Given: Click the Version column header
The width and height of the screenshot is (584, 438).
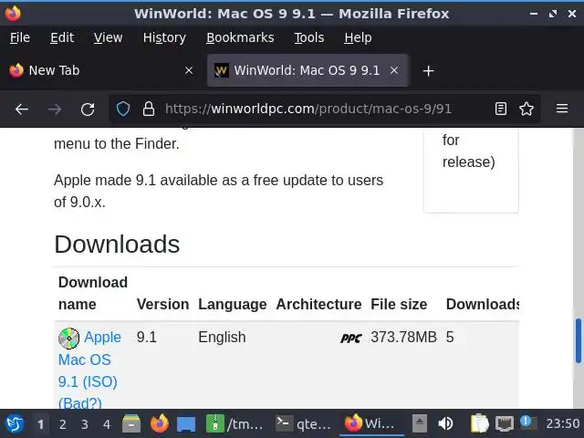Looking at the screenshot, I should (162, 304).
